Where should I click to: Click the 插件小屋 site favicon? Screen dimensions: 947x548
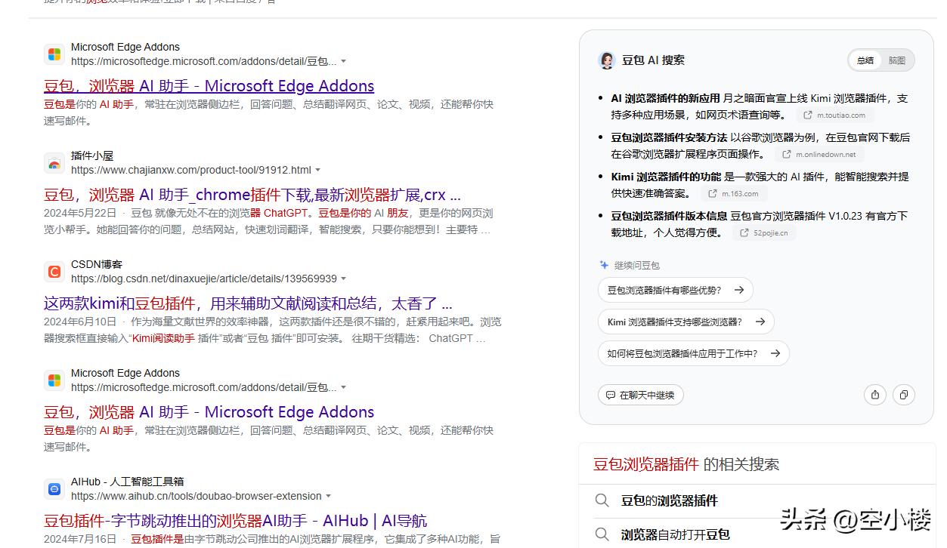54,163
